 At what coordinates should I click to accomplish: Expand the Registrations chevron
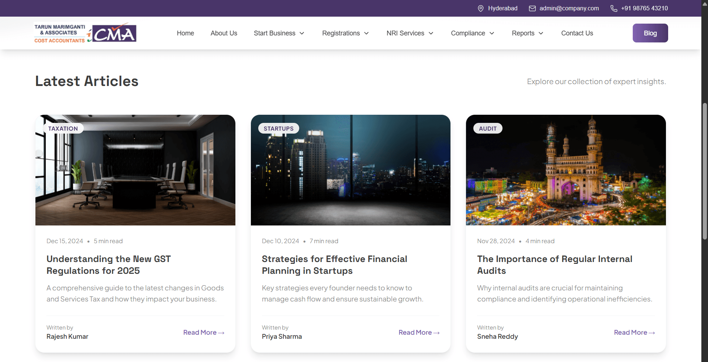coord(366,33)
